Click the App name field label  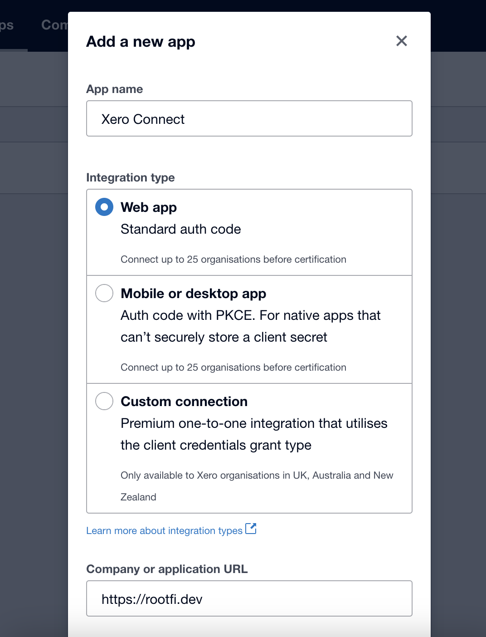point(115,89)
